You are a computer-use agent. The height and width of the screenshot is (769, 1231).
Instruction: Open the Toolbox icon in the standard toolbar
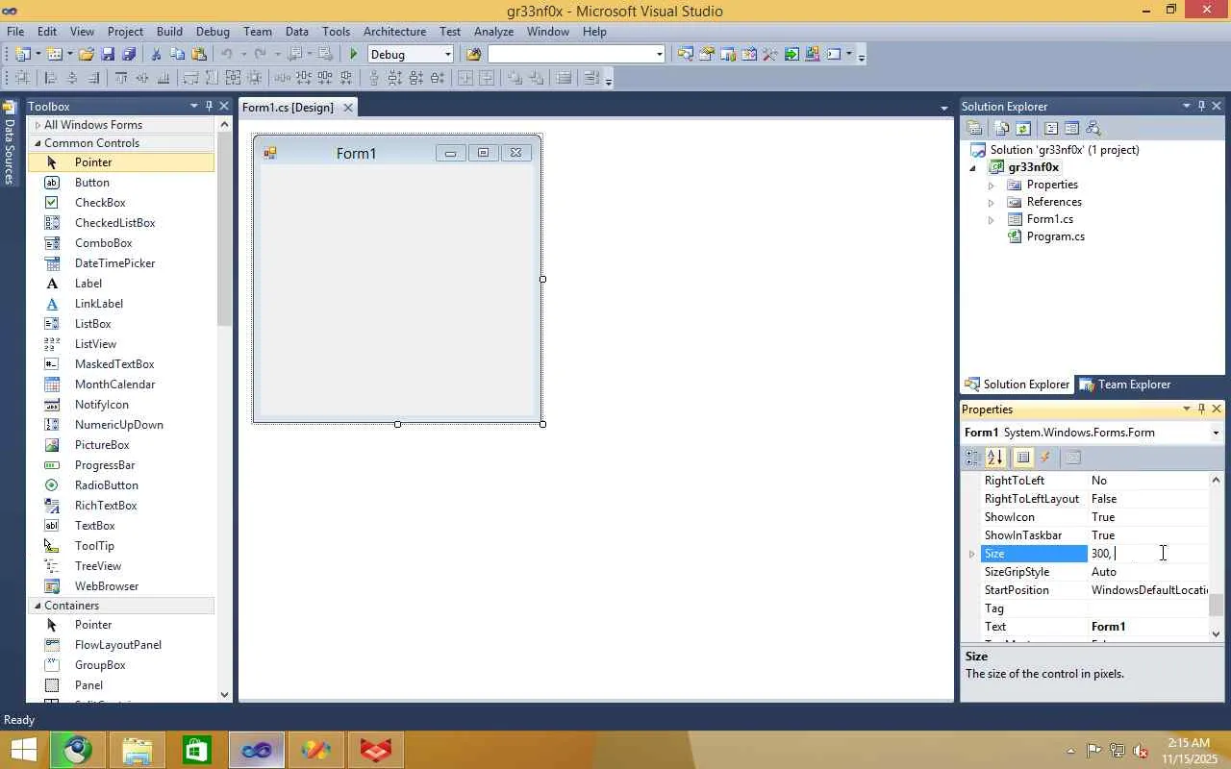[769, 55]
